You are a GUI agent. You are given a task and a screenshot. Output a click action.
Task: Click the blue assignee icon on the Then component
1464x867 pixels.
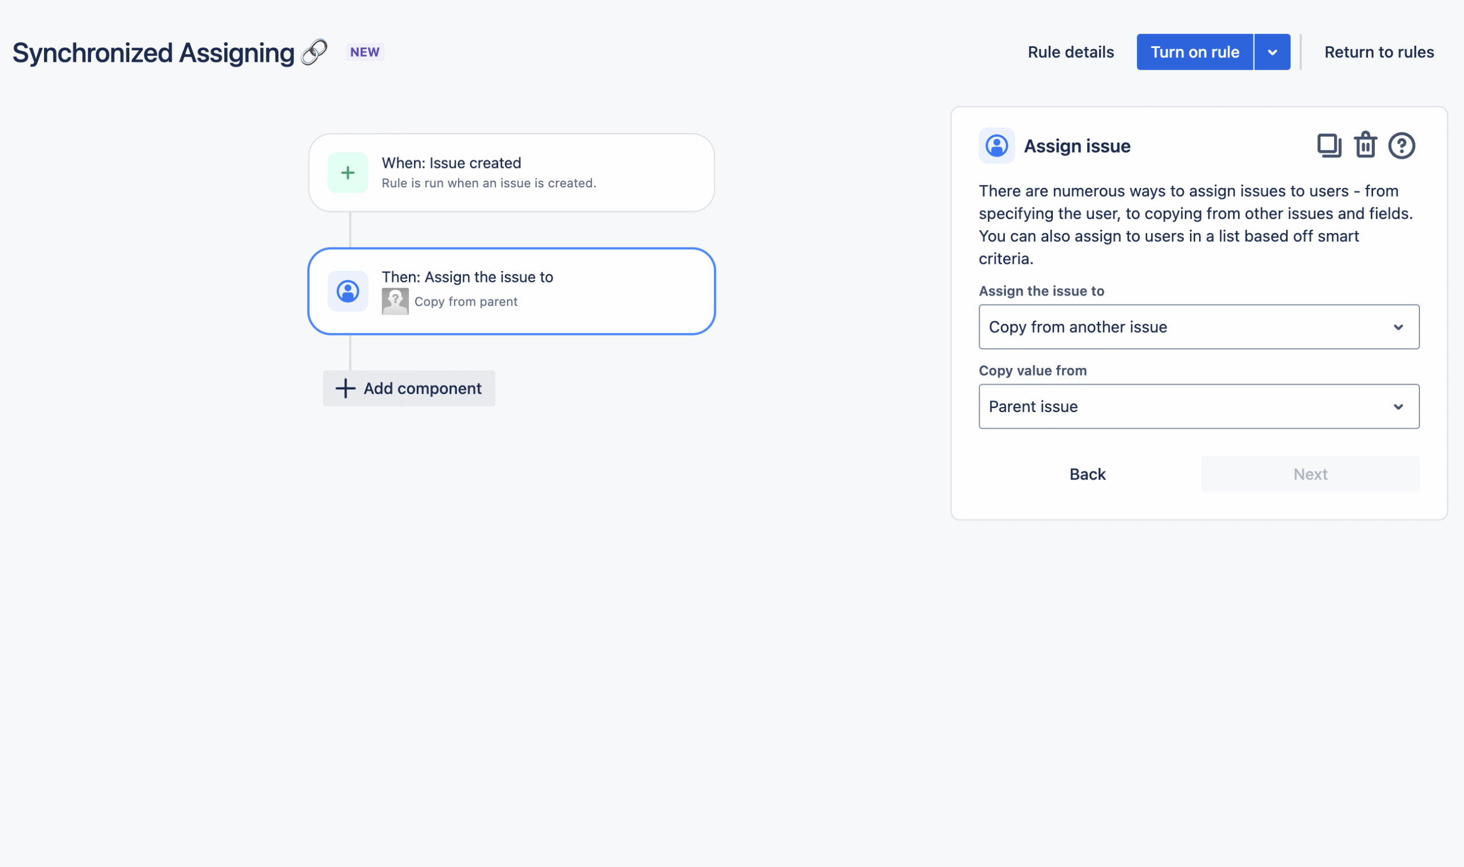coord(347,290)
